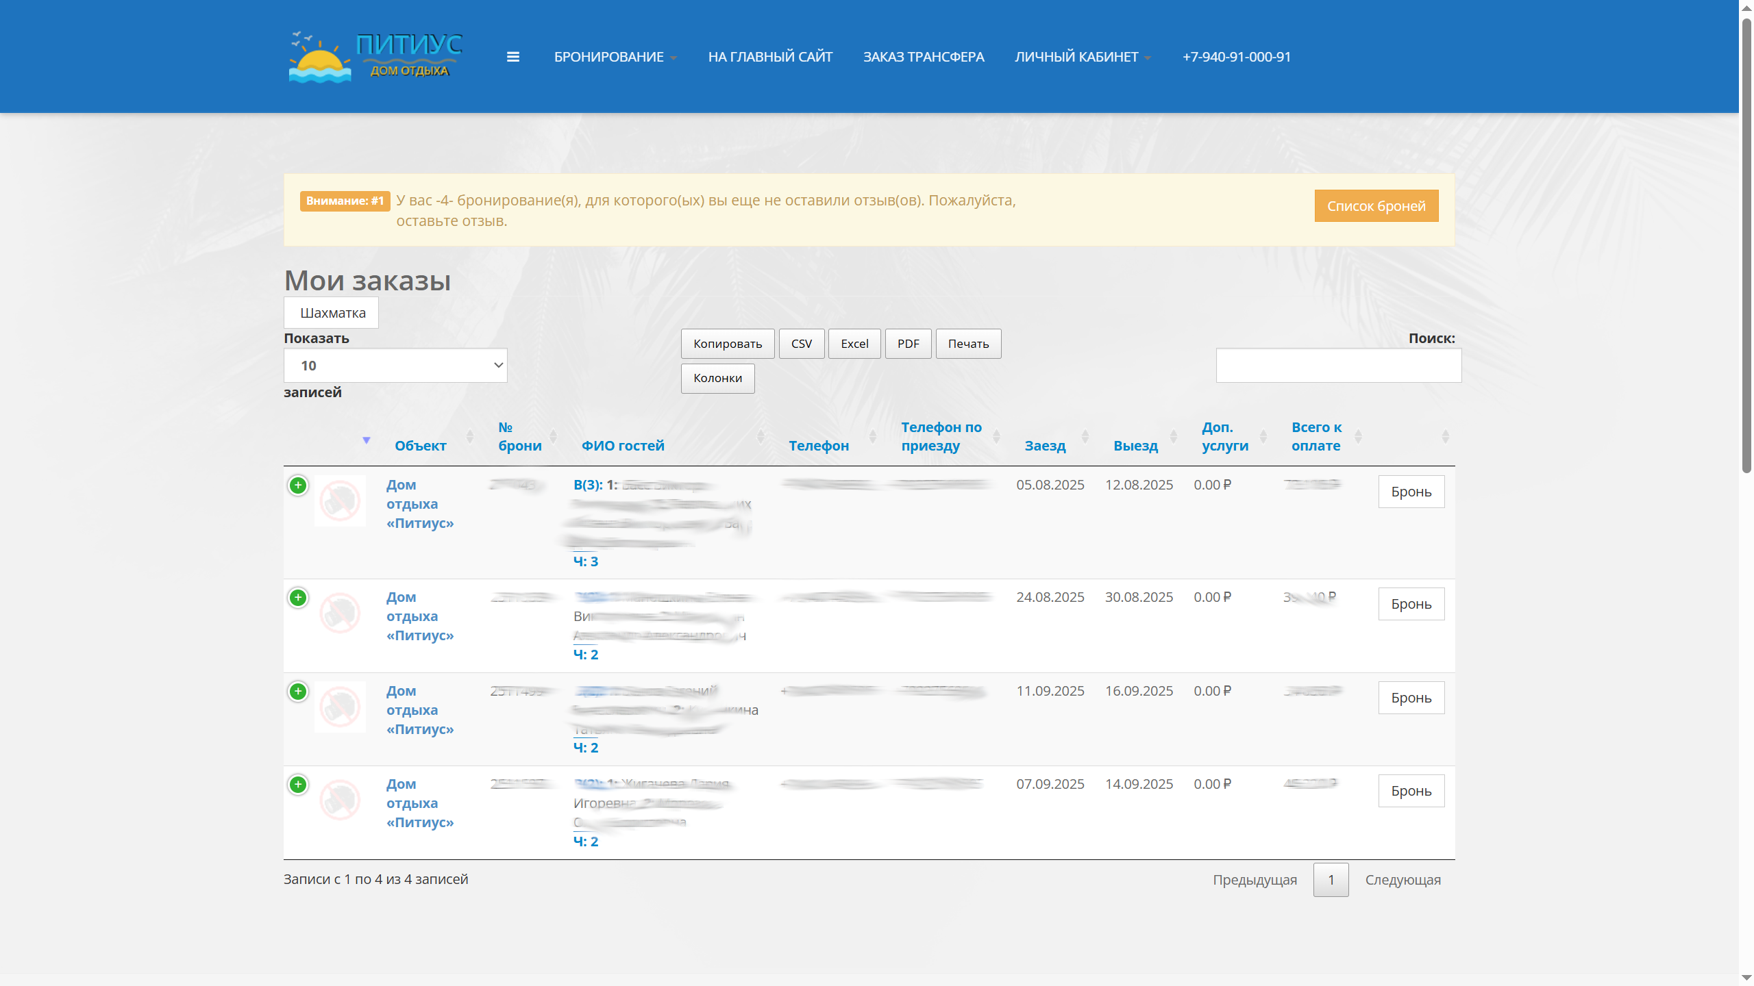Click the page vertical scrollbar thumb
This screenshot has width=1754, height=986.
[1746, 246]
